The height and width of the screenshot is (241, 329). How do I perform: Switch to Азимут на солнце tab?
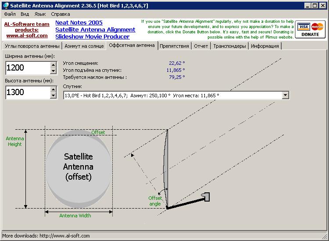[84, 46]
